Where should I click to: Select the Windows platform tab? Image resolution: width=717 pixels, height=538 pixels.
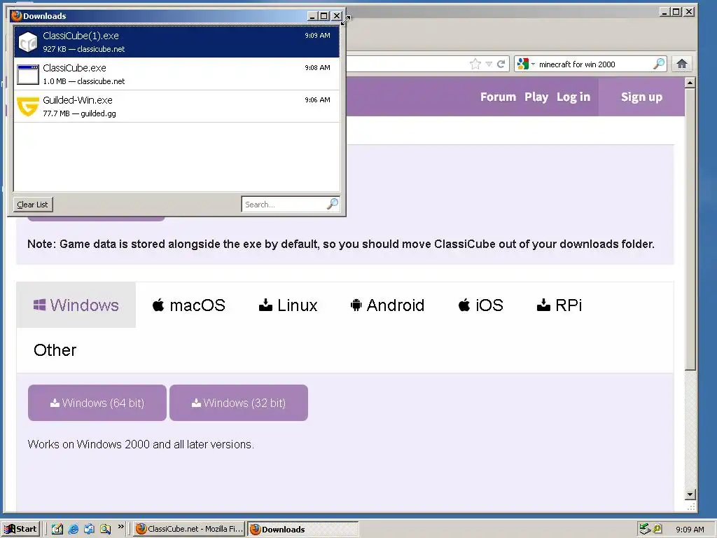pyautogui.click(x=76, y=305)
